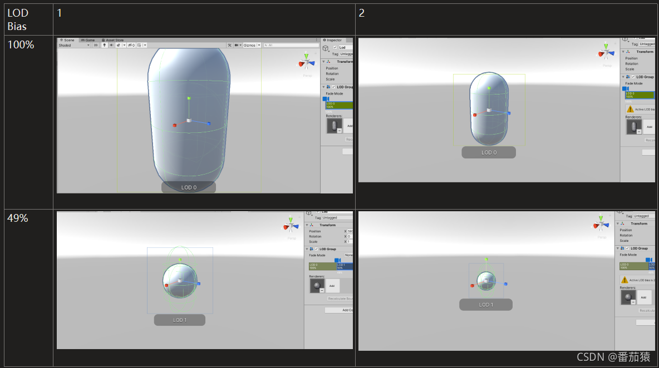Click Add renderer button in 49% bias-2 screenshot
The width and height of the screenshot is (659, 368).
pyautogui.click(x=643, y=297)
